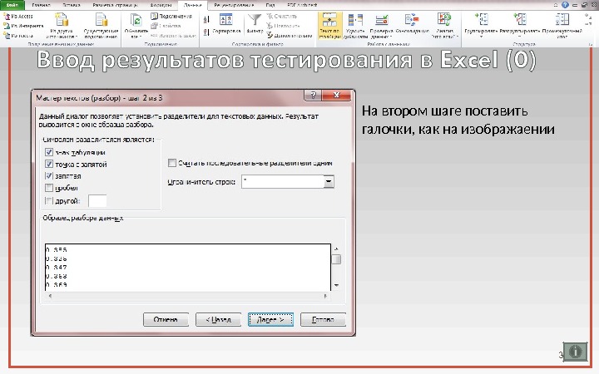The width and height of the screenshot is (599, 374).
Task: Expand 'Группировать' dropdown arrow
Action: tap(481, 37)
